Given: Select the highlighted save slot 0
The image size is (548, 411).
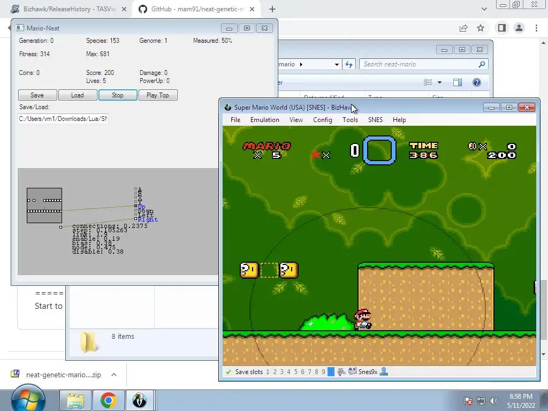Looking at the screenshot, I should click(x=331, y=372).
